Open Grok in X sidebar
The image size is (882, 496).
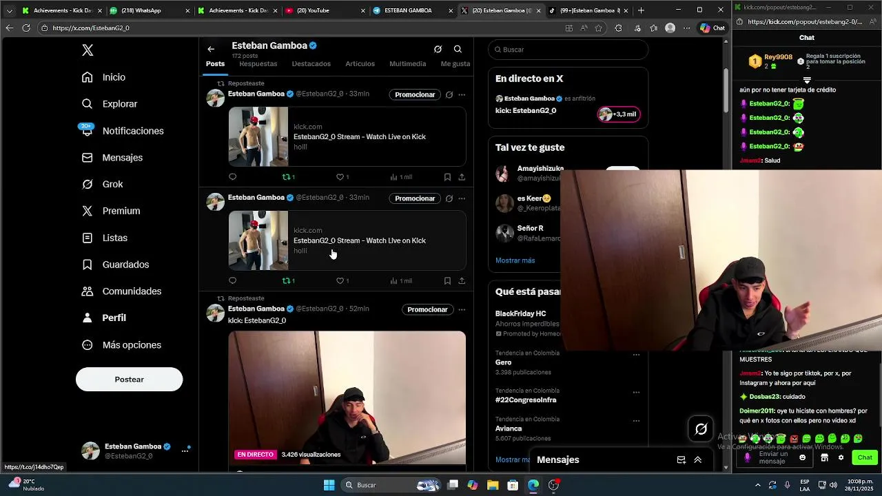(102, 184)
